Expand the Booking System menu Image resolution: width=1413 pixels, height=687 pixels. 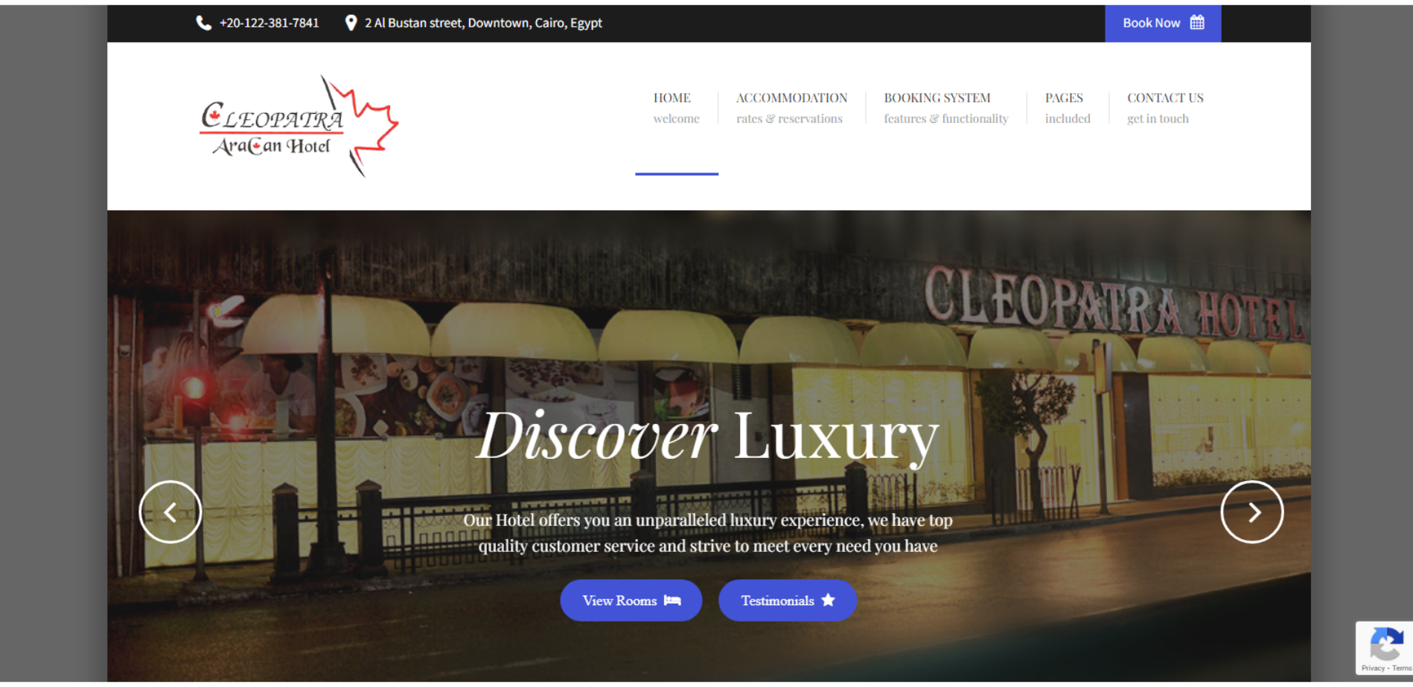coord(945,108)
